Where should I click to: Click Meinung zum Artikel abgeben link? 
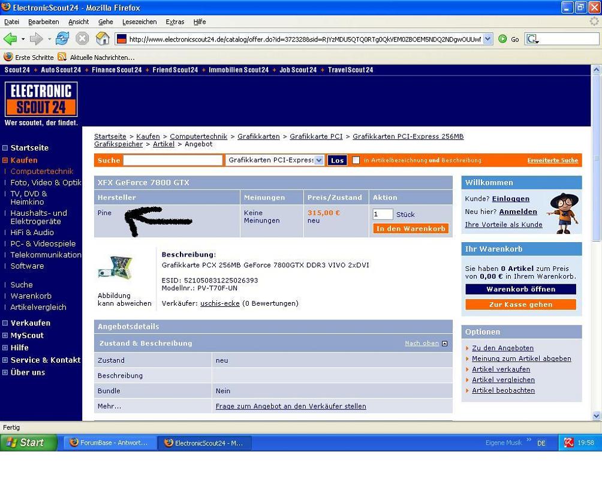tap(522, 359)
